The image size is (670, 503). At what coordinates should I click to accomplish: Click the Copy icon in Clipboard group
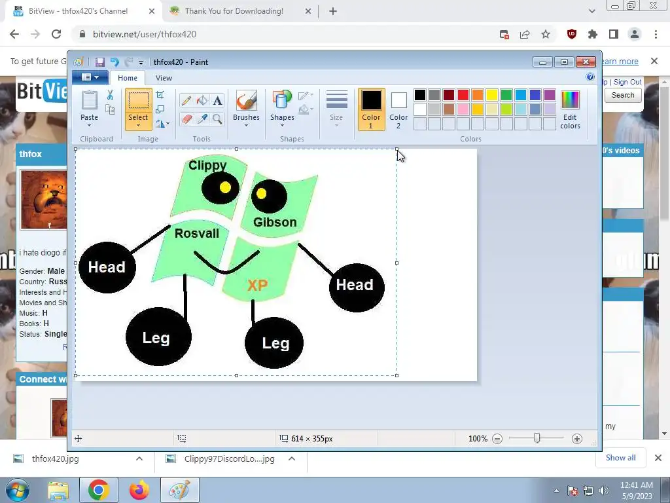click(x=110, y=109)
